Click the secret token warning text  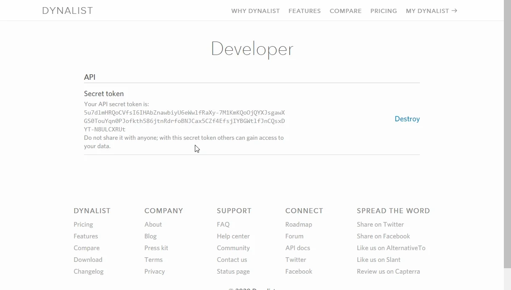tap(184, 142)
